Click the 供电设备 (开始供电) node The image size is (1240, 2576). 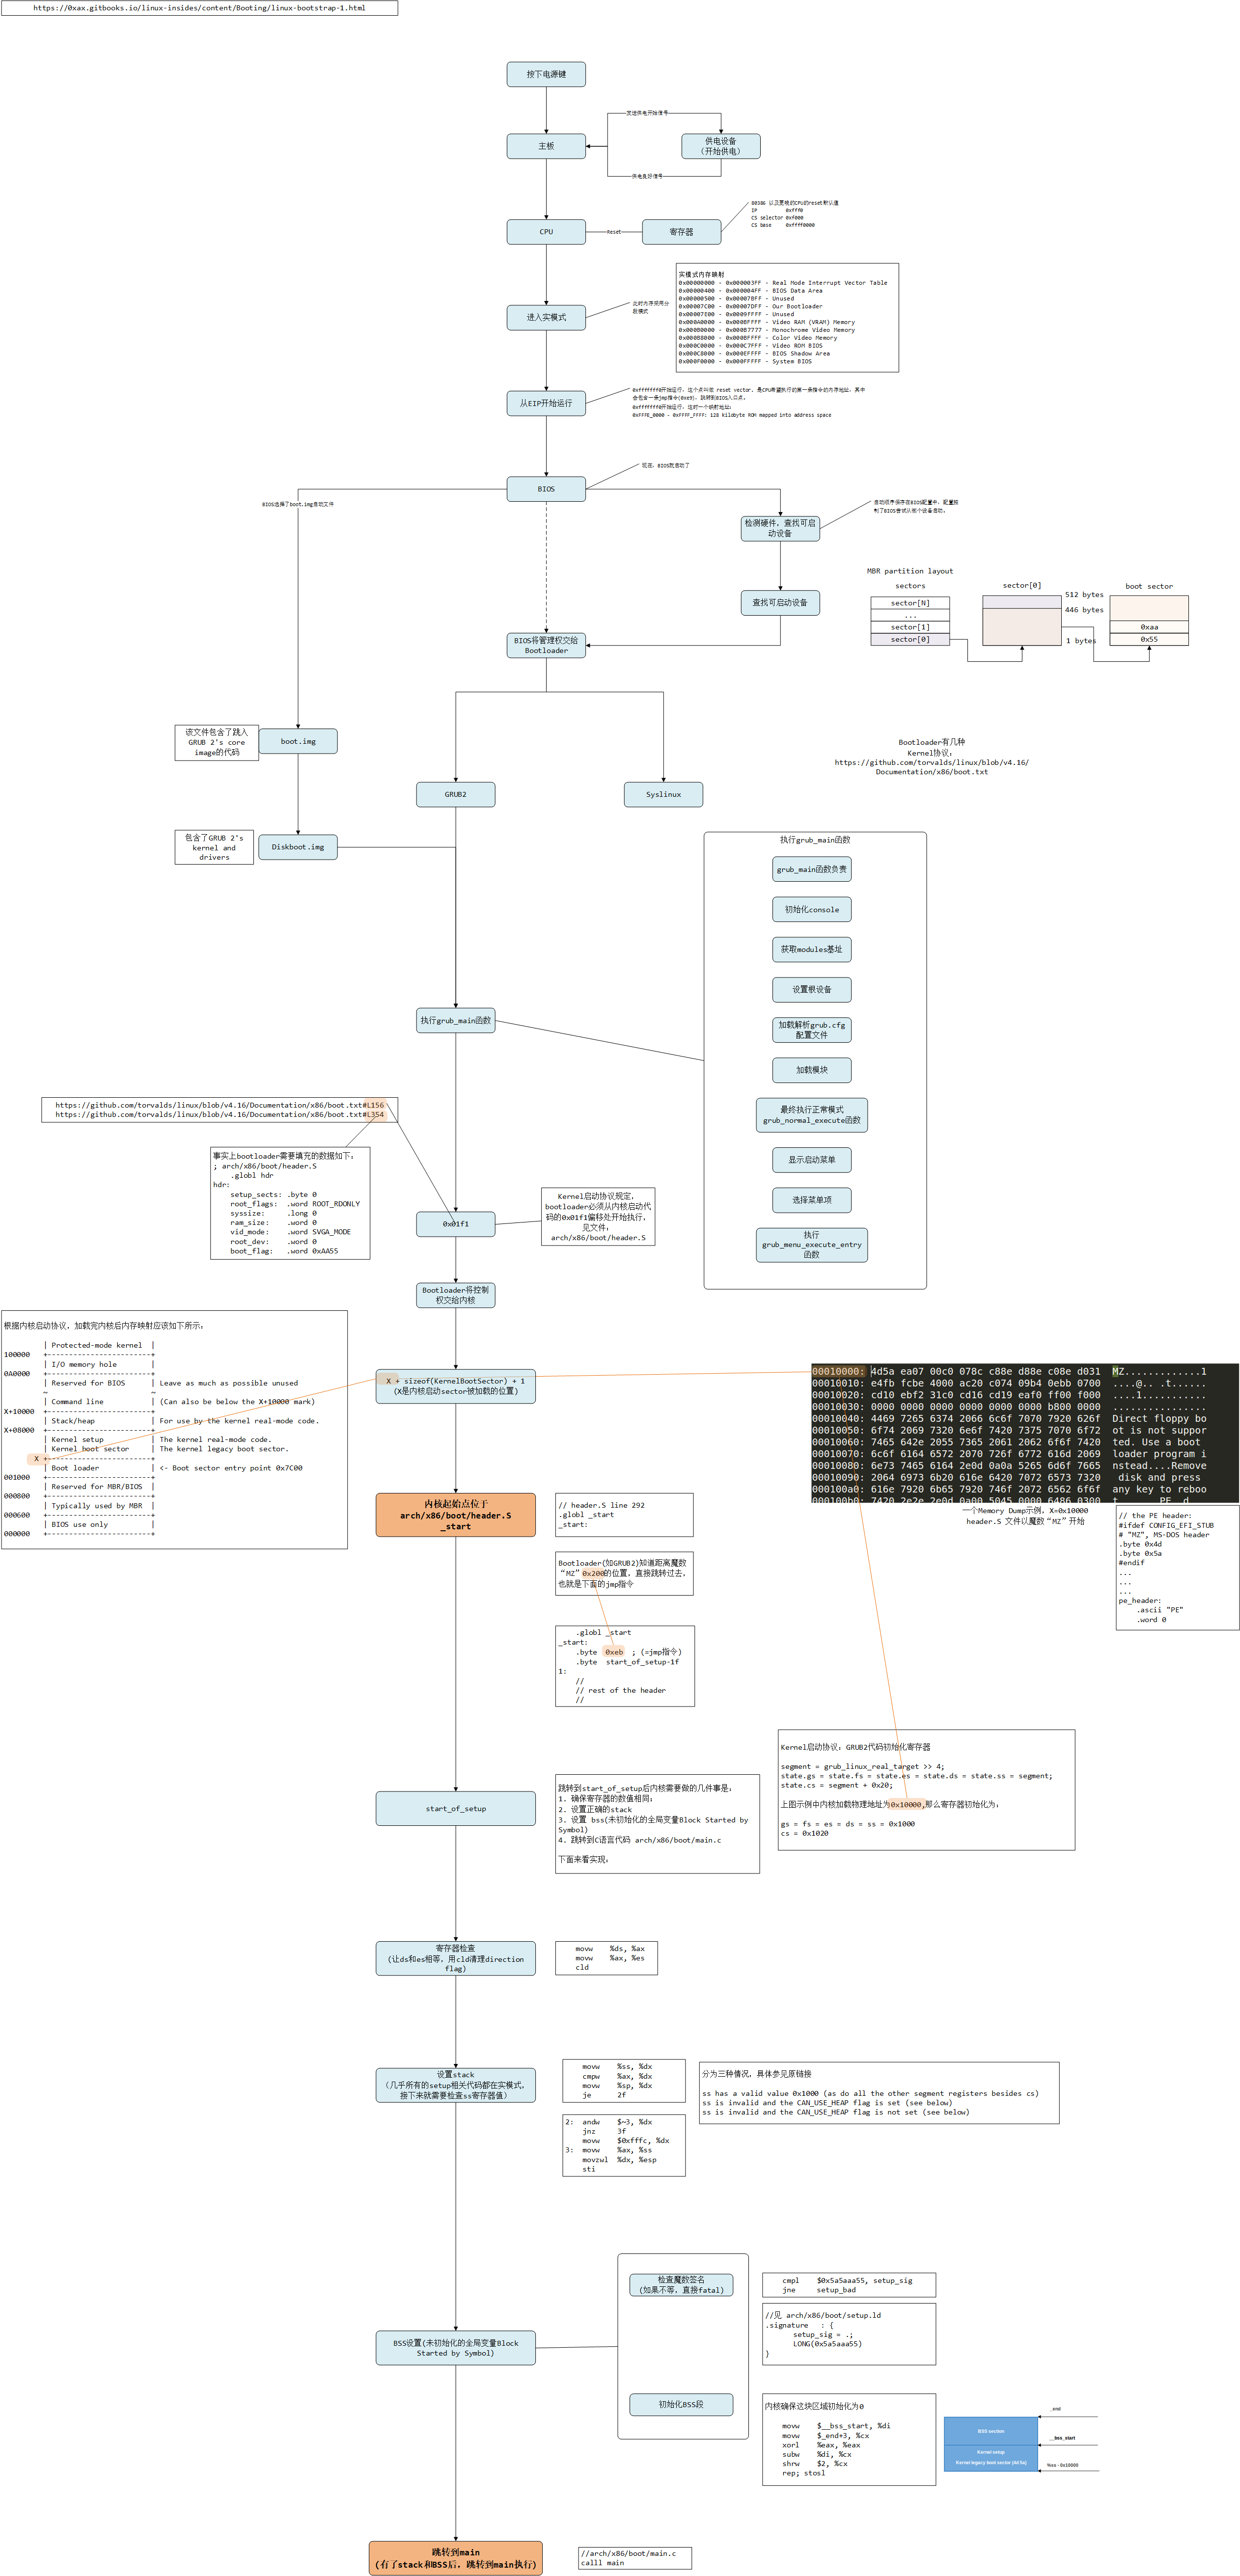coord(720,146)
